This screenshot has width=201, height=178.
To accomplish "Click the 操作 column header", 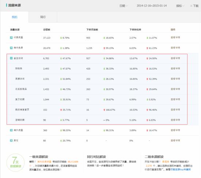I will [173, 30].
